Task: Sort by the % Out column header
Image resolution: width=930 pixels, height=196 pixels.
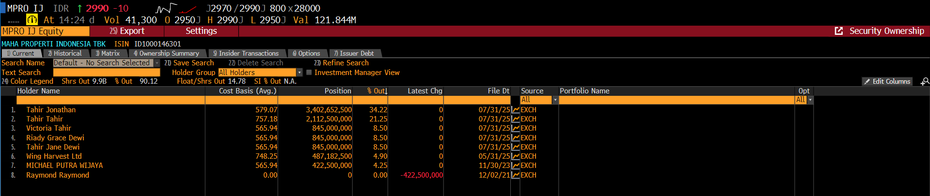Action: click(x=377, y=91)
